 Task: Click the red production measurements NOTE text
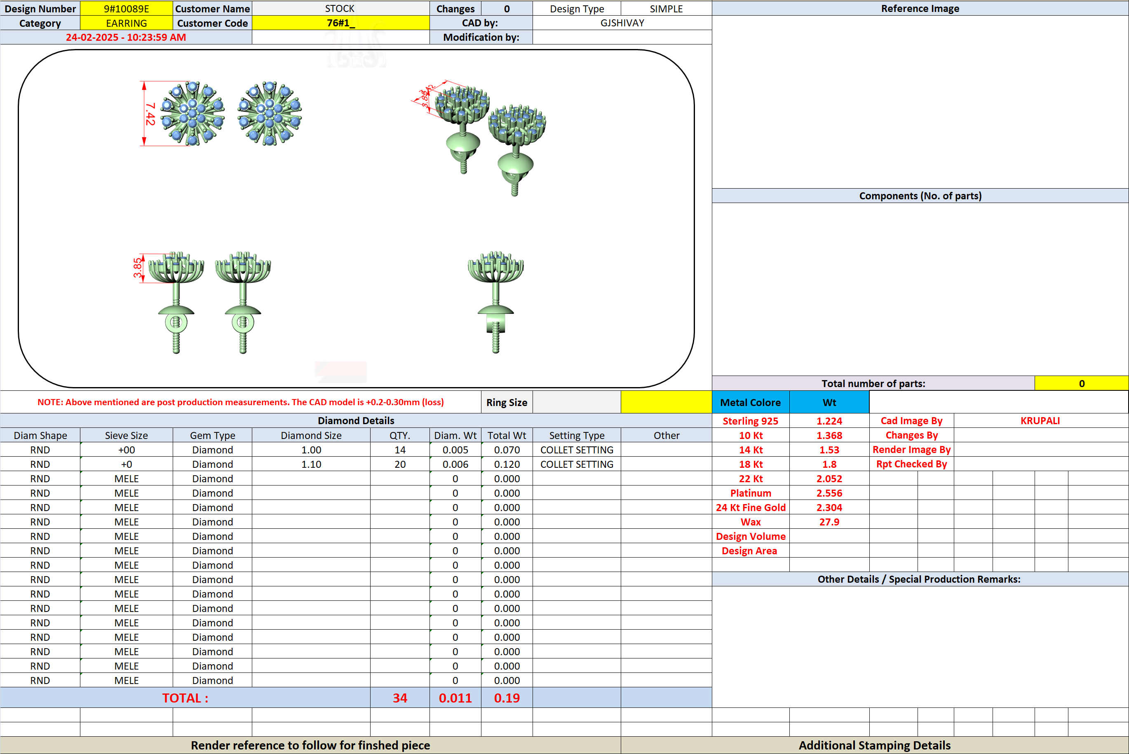(x=241, y=402)
